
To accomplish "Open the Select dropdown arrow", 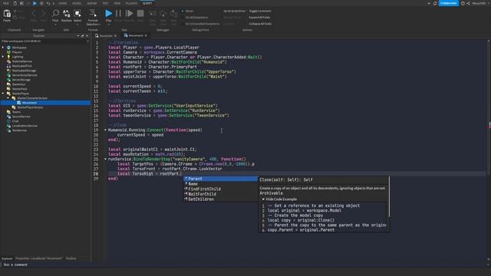I will point(77,24).
